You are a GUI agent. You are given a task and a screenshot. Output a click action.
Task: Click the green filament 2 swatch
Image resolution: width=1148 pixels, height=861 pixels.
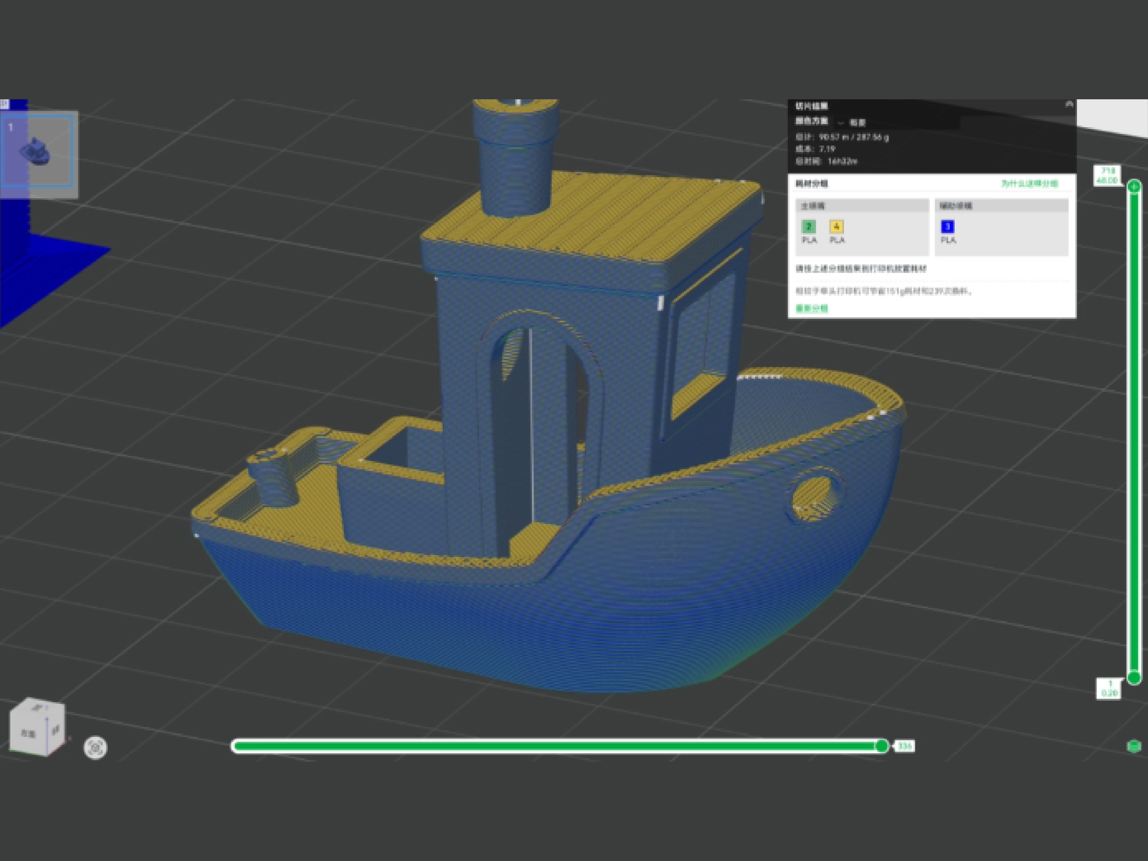point(808,226)
